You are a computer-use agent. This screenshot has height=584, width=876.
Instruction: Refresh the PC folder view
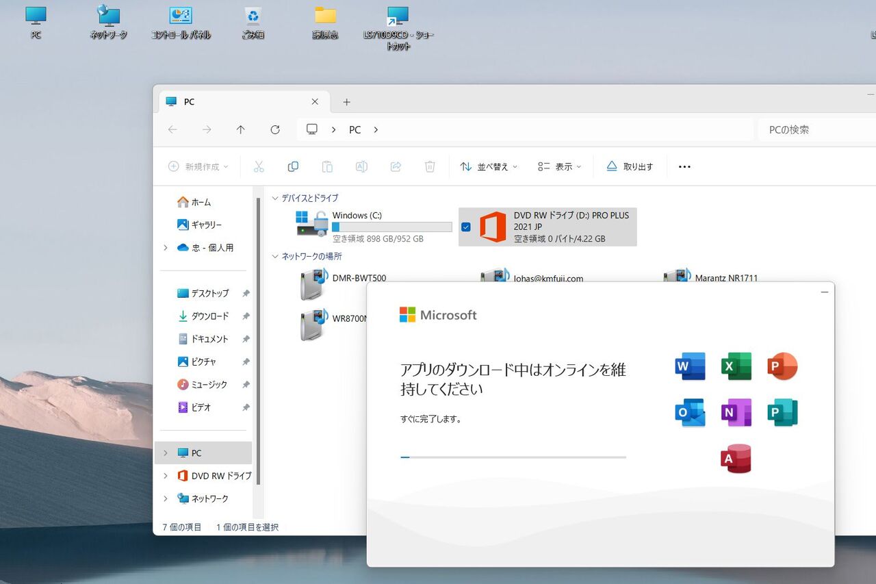pos(275,129)
